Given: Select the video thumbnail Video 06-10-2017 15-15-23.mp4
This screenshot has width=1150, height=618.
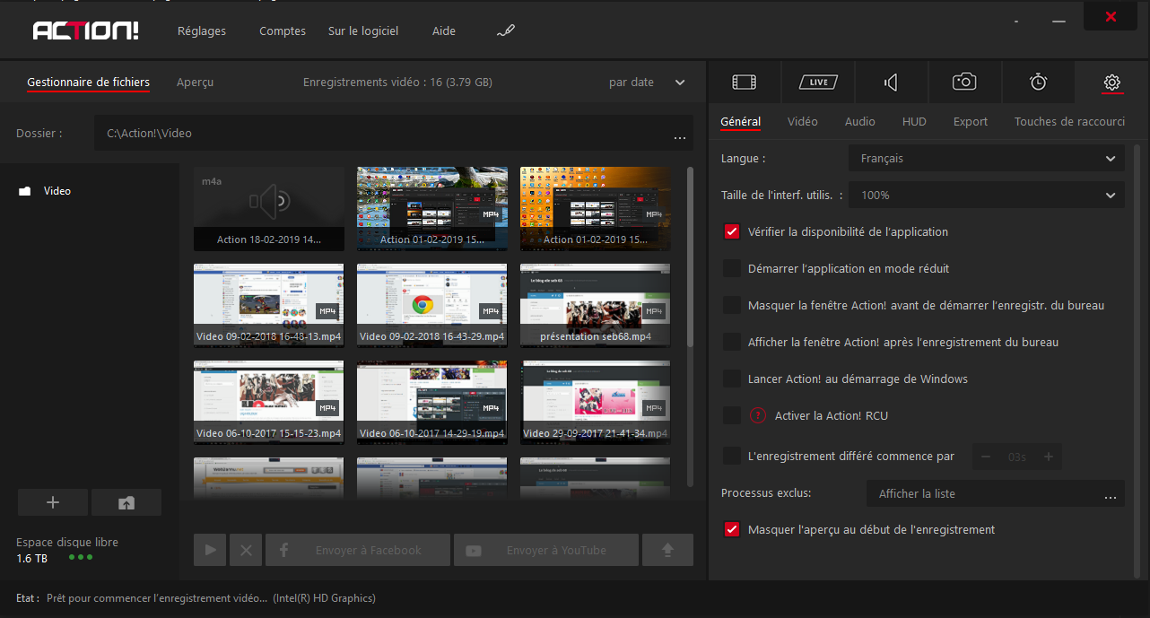Looking at the screenshot, I should click(269, 402).
